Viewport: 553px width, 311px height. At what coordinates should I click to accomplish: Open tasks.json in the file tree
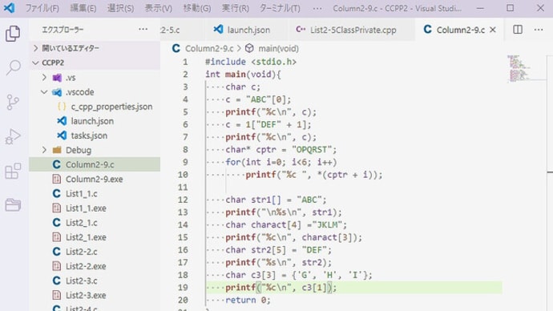tap(89, 135)
